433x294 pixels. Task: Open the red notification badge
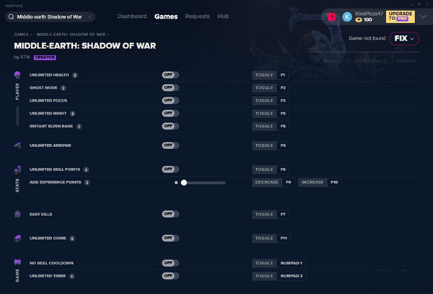click(x=332, y=17)
